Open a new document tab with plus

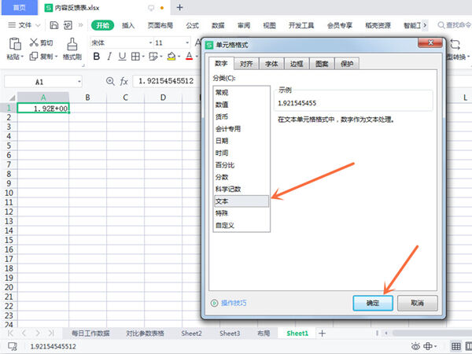pos(179,8)
